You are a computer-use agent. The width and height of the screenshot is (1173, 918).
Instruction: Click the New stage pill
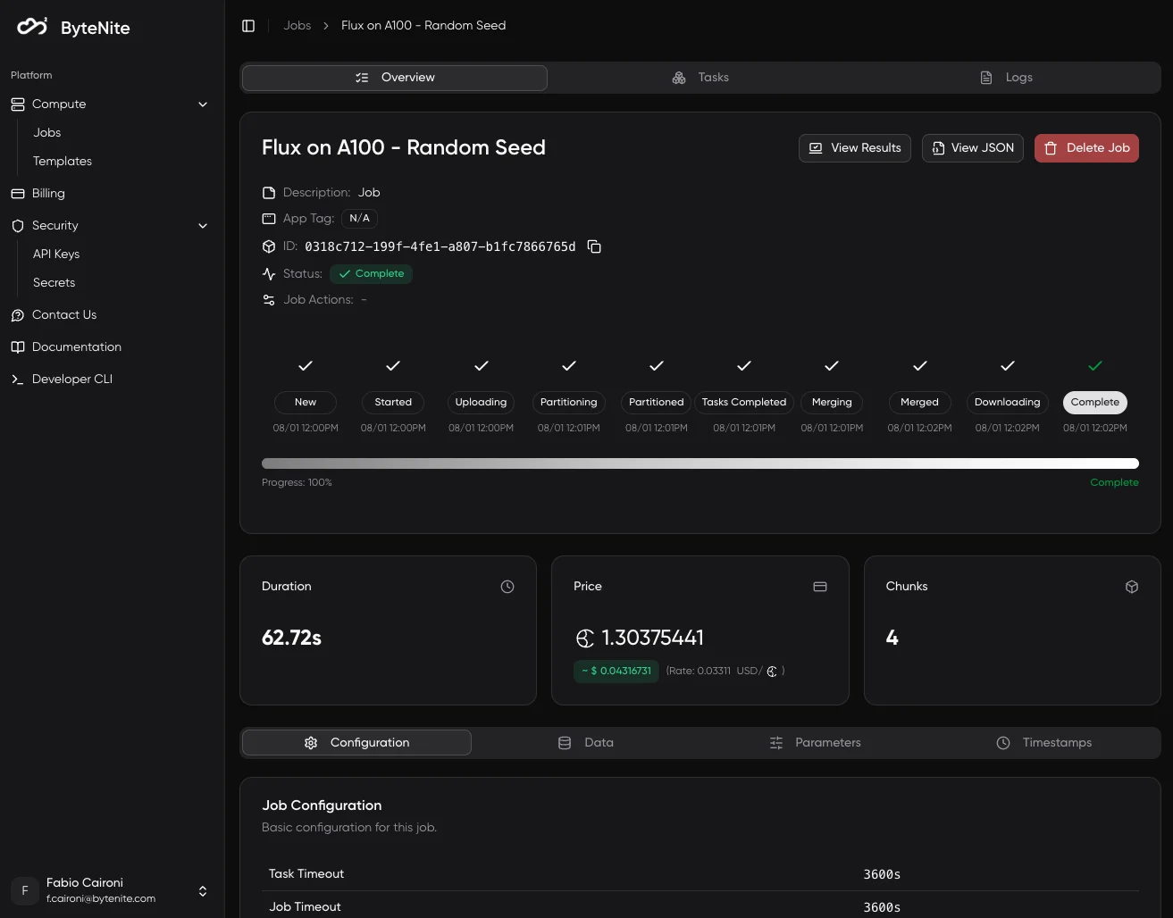[x=306, y=403]
